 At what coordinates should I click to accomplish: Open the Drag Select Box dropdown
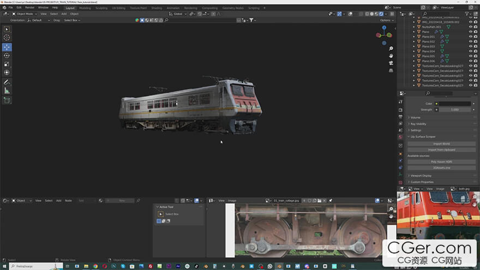(x=72, y=20)
